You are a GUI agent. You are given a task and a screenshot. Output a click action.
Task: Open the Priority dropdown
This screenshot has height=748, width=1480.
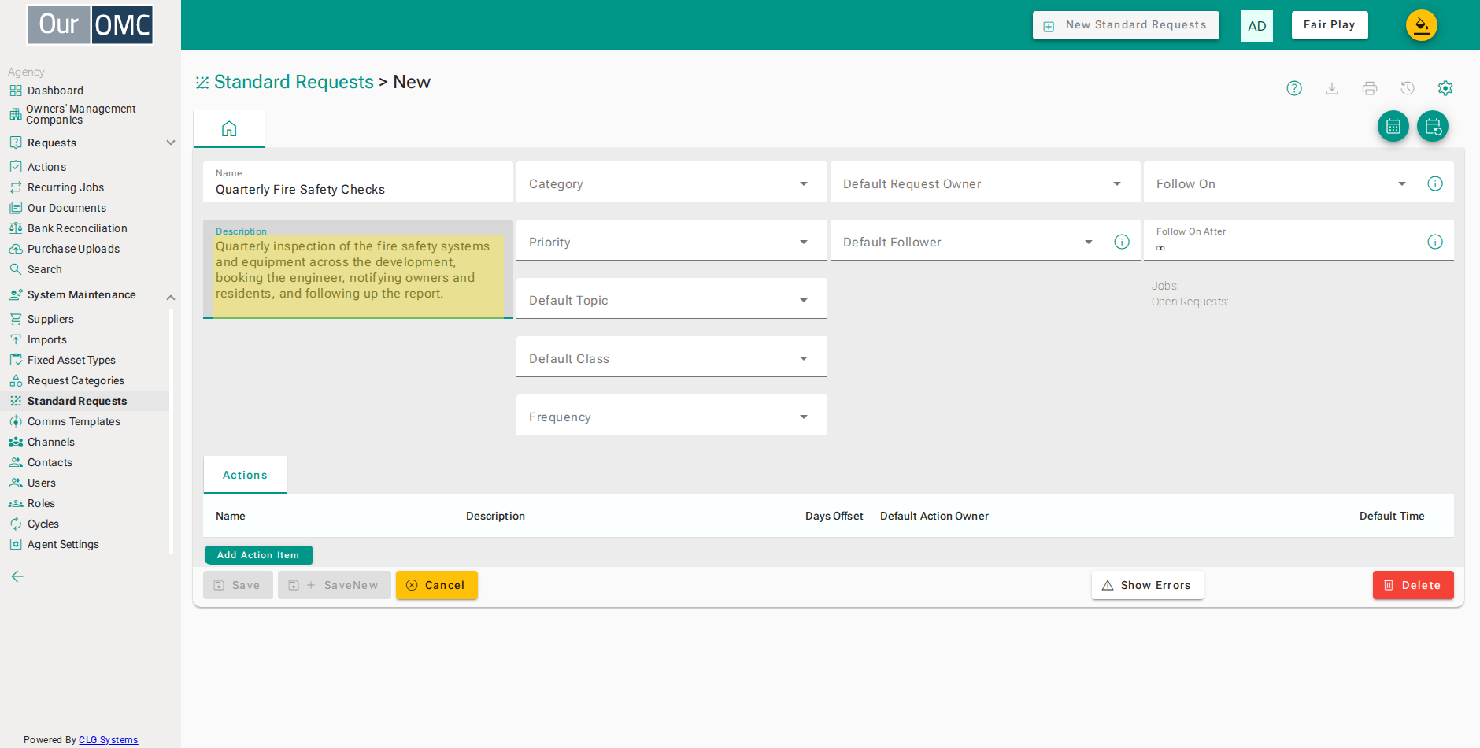[x=672, y=241]
